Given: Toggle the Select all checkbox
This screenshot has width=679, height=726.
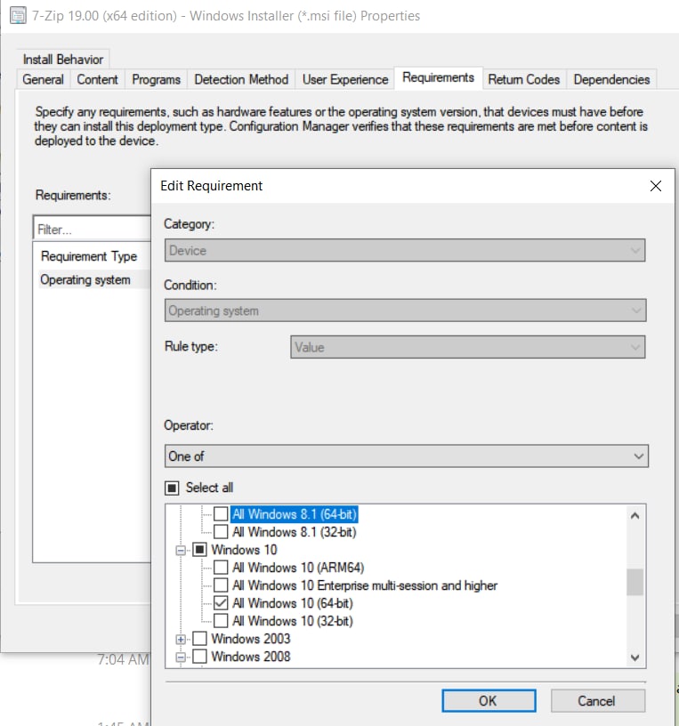Looking at the screenshot, I should tap(172, 488).
